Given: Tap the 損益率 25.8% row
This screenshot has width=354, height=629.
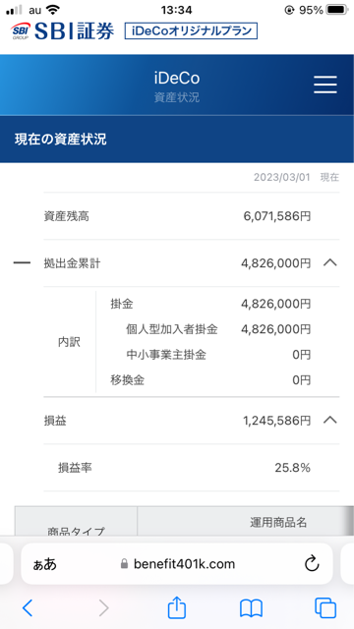Looking at the screenshot, I should [x=192, y=468].
